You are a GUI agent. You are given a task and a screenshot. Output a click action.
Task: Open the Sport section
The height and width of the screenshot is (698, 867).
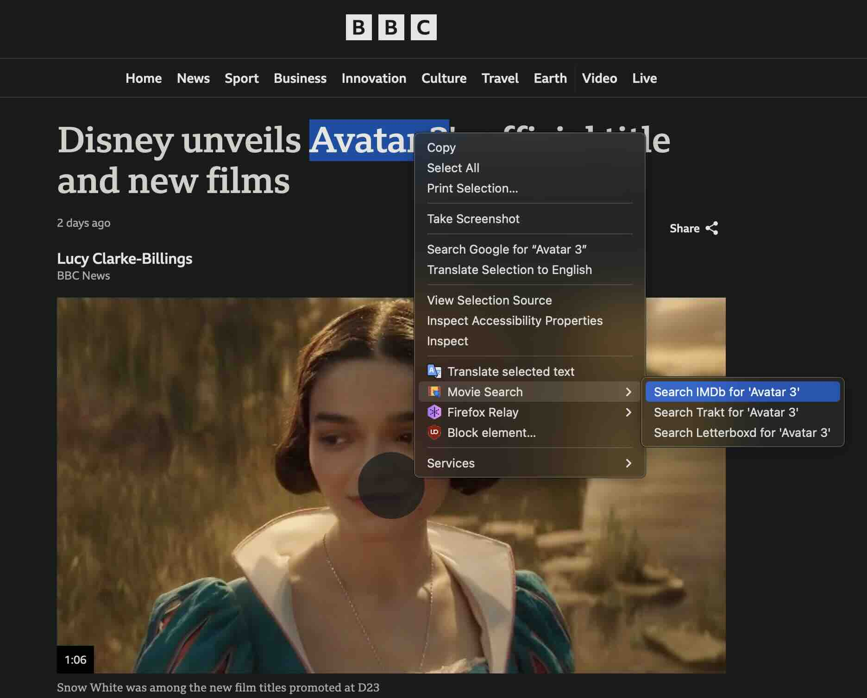(x=242, y=78)
